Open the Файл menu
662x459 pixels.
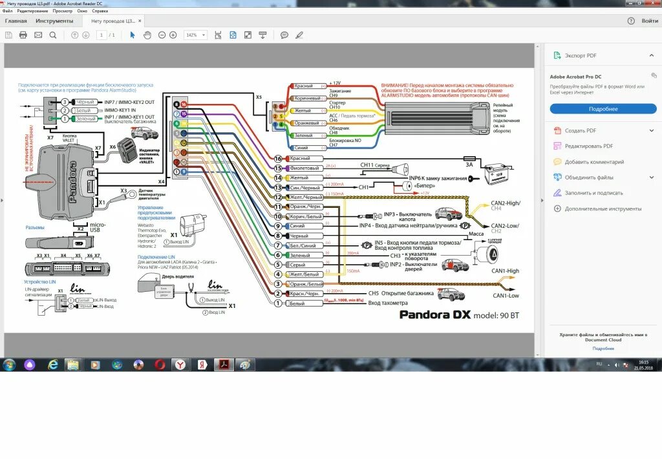(7, 11)
